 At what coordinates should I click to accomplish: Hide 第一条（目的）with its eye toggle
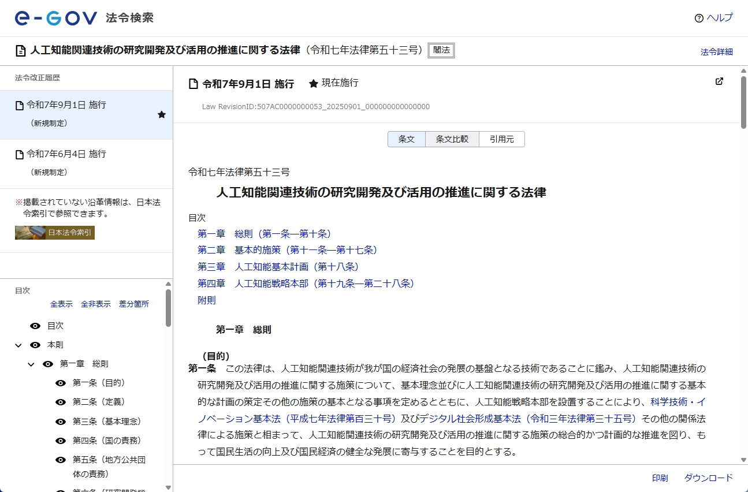60,382
